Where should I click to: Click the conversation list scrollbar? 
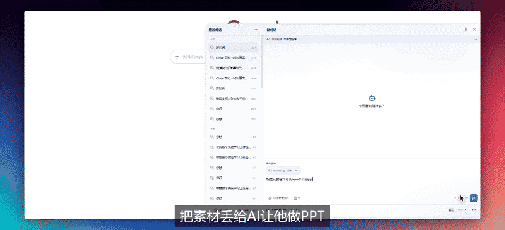(262, 62)
